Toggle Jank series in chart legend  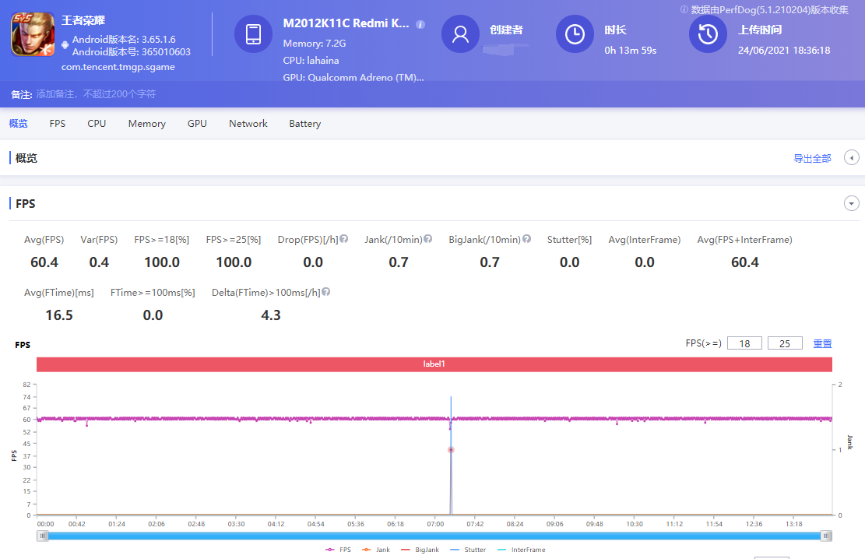pos(376,550)
